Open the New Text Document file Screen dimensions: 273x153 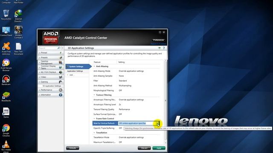pos(18,49)
